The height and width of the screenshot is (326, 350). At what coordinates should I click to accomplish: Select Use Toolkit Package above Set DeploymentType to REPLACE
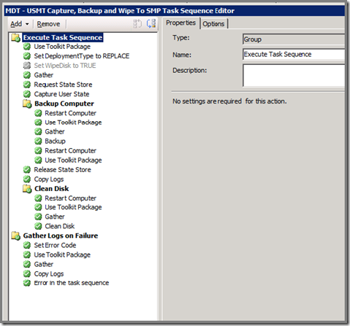coord(62,47)
